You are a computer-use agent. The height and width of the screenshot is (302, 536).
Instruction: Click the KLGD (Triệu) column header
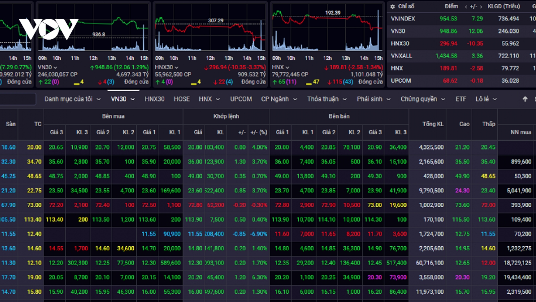[x=504, y=6]
